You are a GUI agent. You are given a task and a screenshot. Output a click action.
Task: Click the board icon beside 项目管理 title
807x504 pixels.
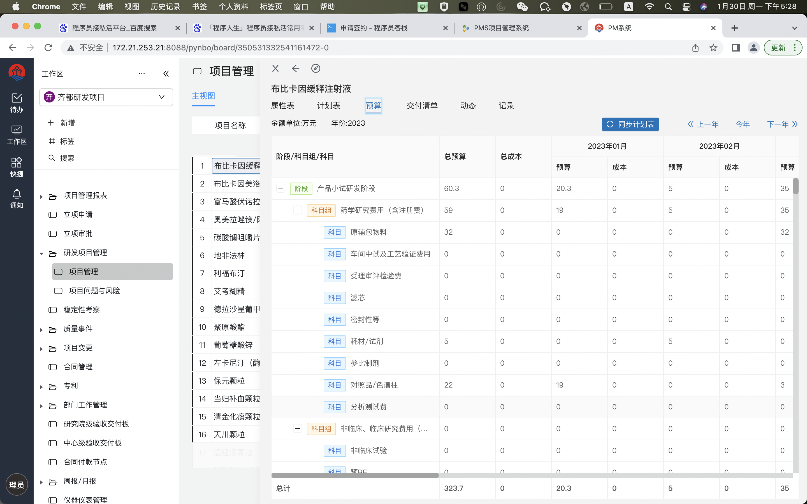pos(198,71)
